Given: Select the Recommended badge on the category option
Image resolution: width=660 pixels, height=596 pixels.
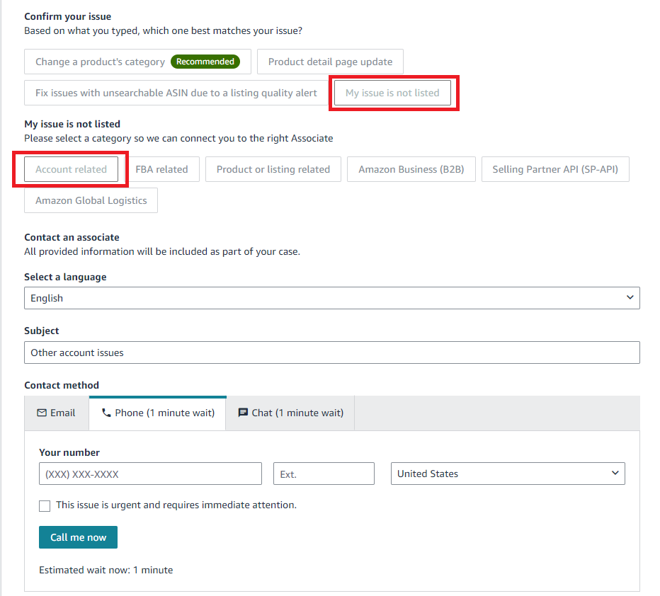Looking at the screenshot, I should [206, 62].
